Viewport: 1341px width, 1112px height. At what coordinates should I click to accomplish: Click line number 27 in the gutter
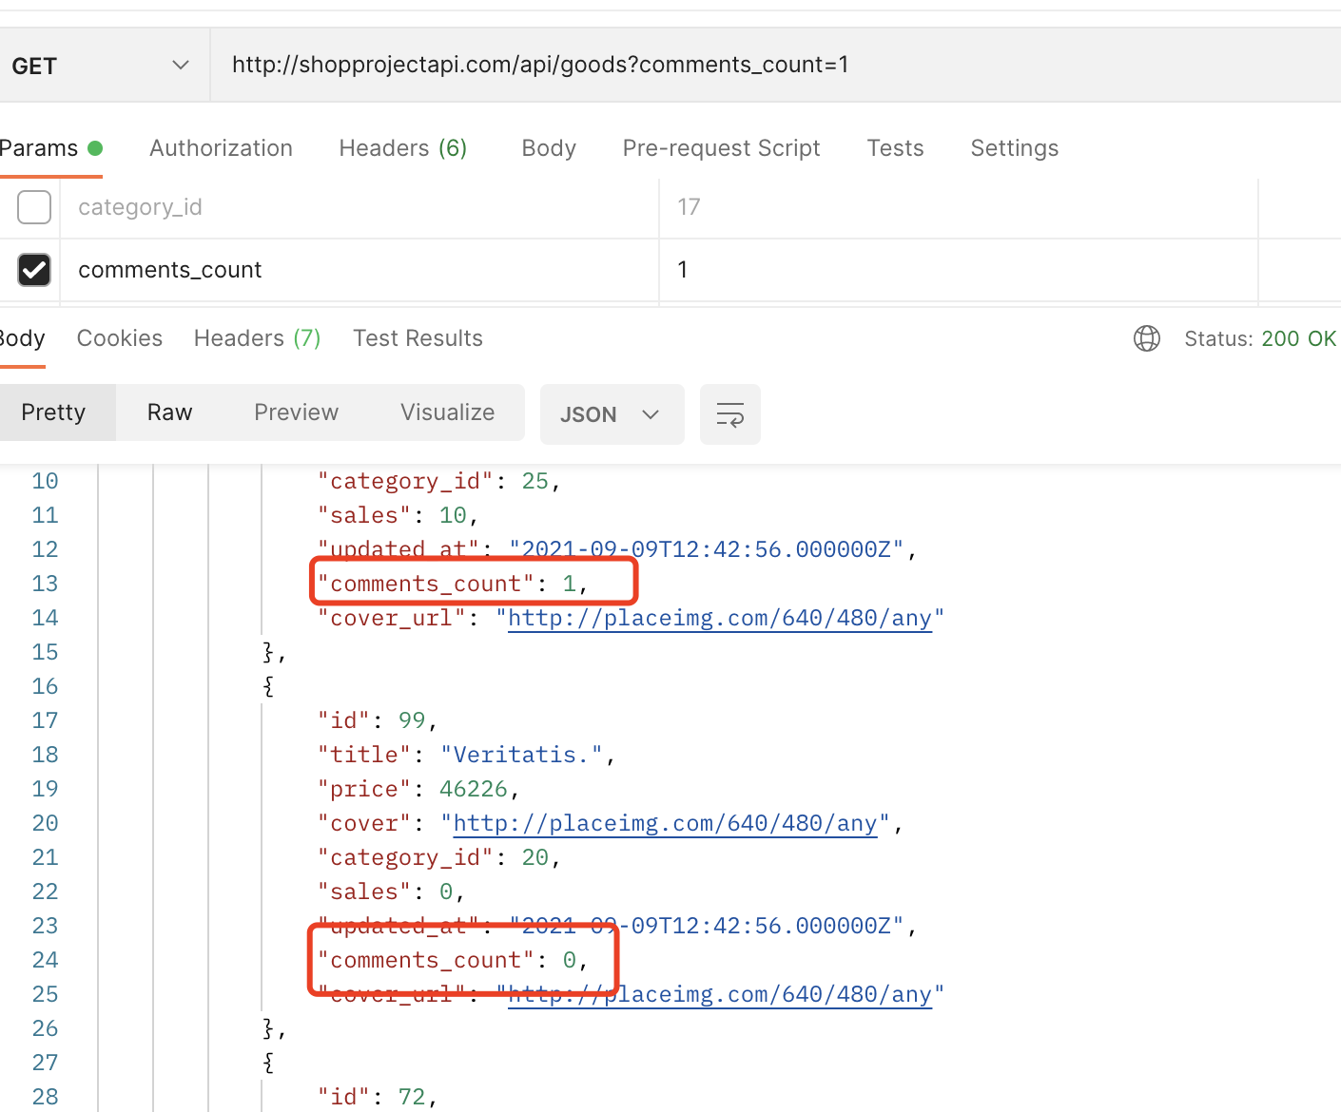(x=45, y=1063)
